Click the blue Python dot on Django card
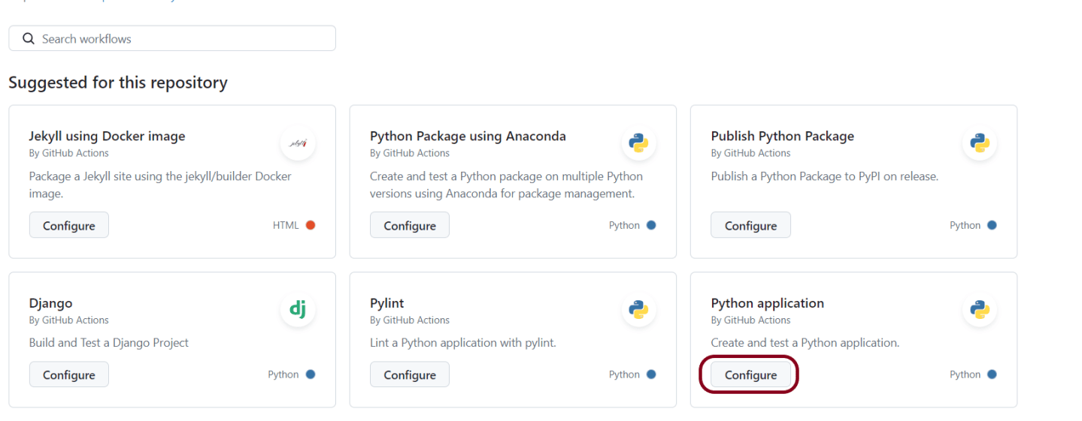 (x=311, y=374)
